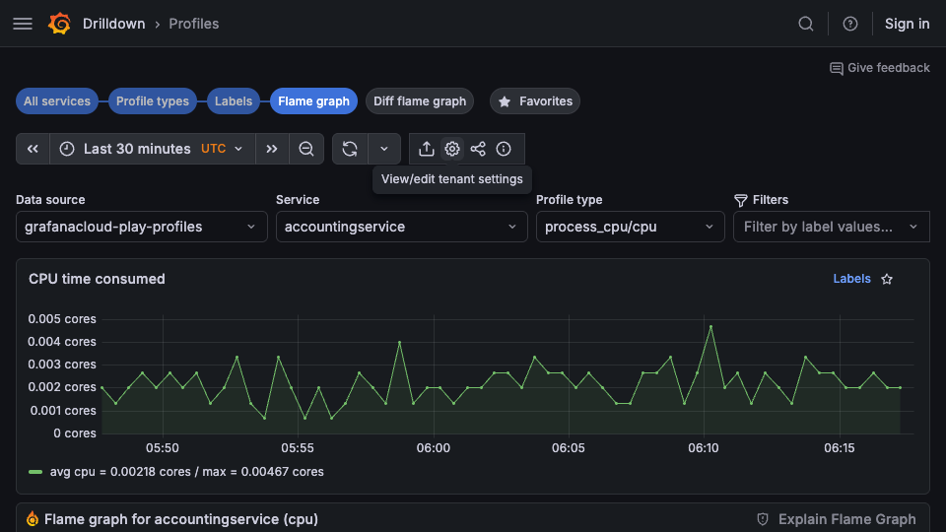Open the Service accountingservice dropdown
946x532 pixels.
pos(401,227)
